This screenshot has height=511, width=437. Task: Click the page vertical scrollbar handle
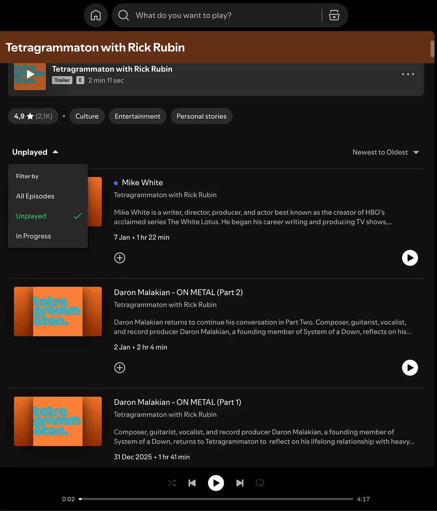pos(432,49)
